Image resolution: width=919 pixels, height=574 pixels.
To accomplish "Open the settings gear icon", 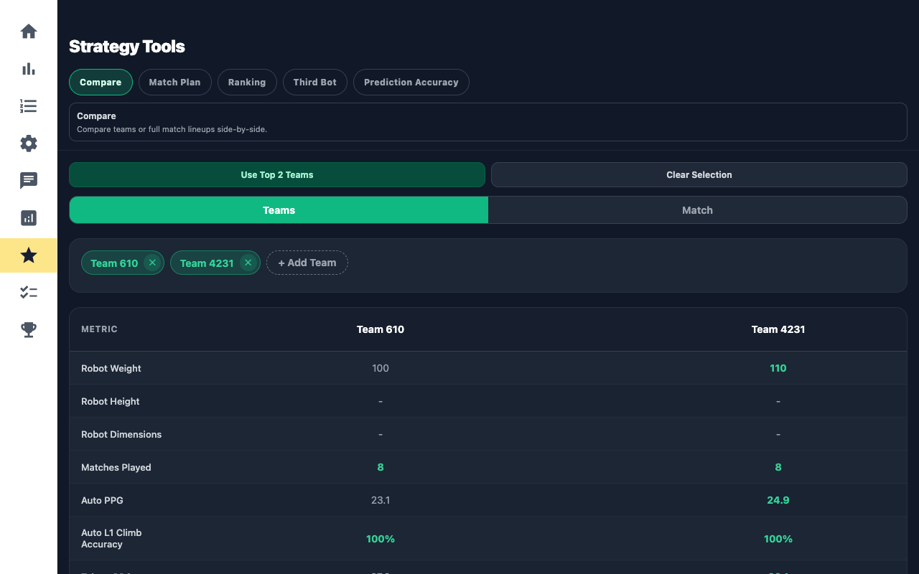I will 29,143.
